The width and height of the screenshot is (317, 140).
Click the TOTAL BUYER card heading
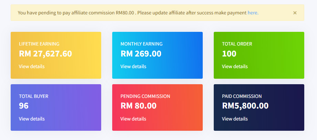coord(33,96)
